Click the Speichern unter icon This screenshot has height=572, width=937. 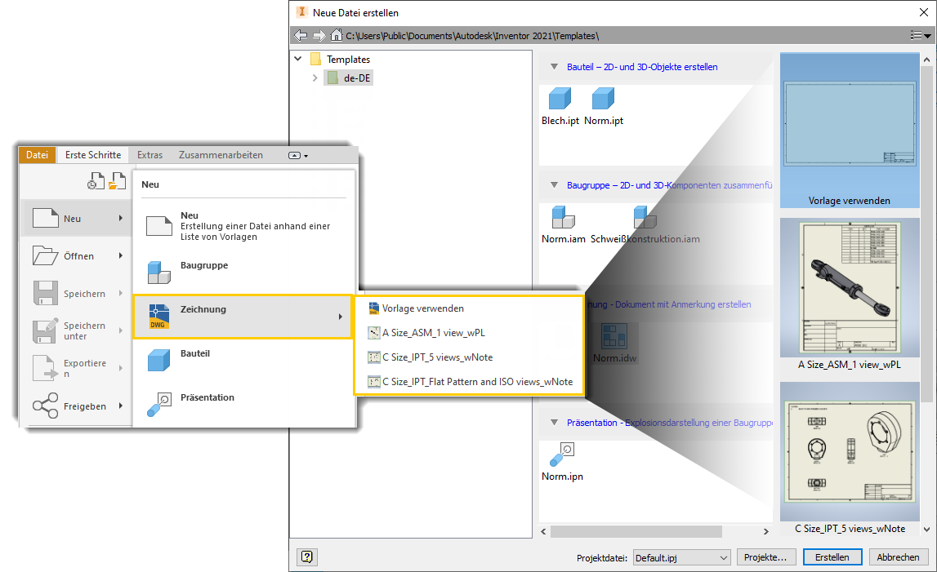[46, 330]
